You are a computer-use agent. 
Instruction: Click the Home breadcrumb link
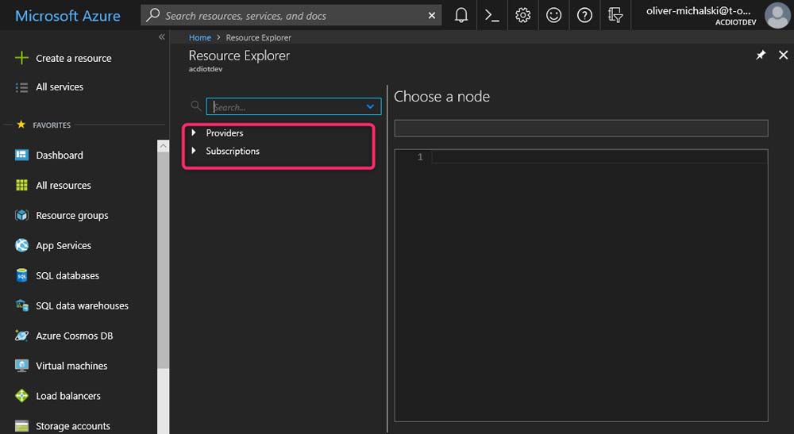tap(200, 37)
